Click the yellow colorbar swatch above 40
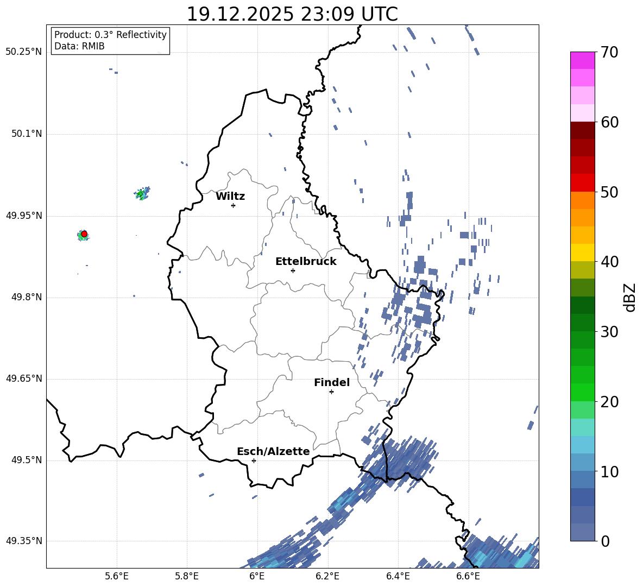The width and height of the screenshot is (643, 587). click(x=583, y=253)
